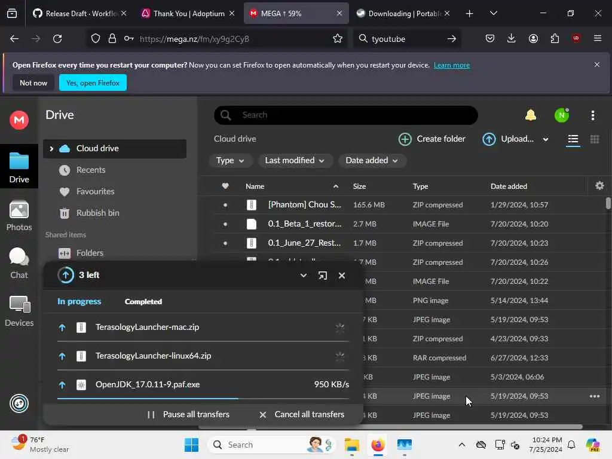
Task: Expand the Cloud drive tree arrow
Action: pyautogui.click(x=51, y=148)
